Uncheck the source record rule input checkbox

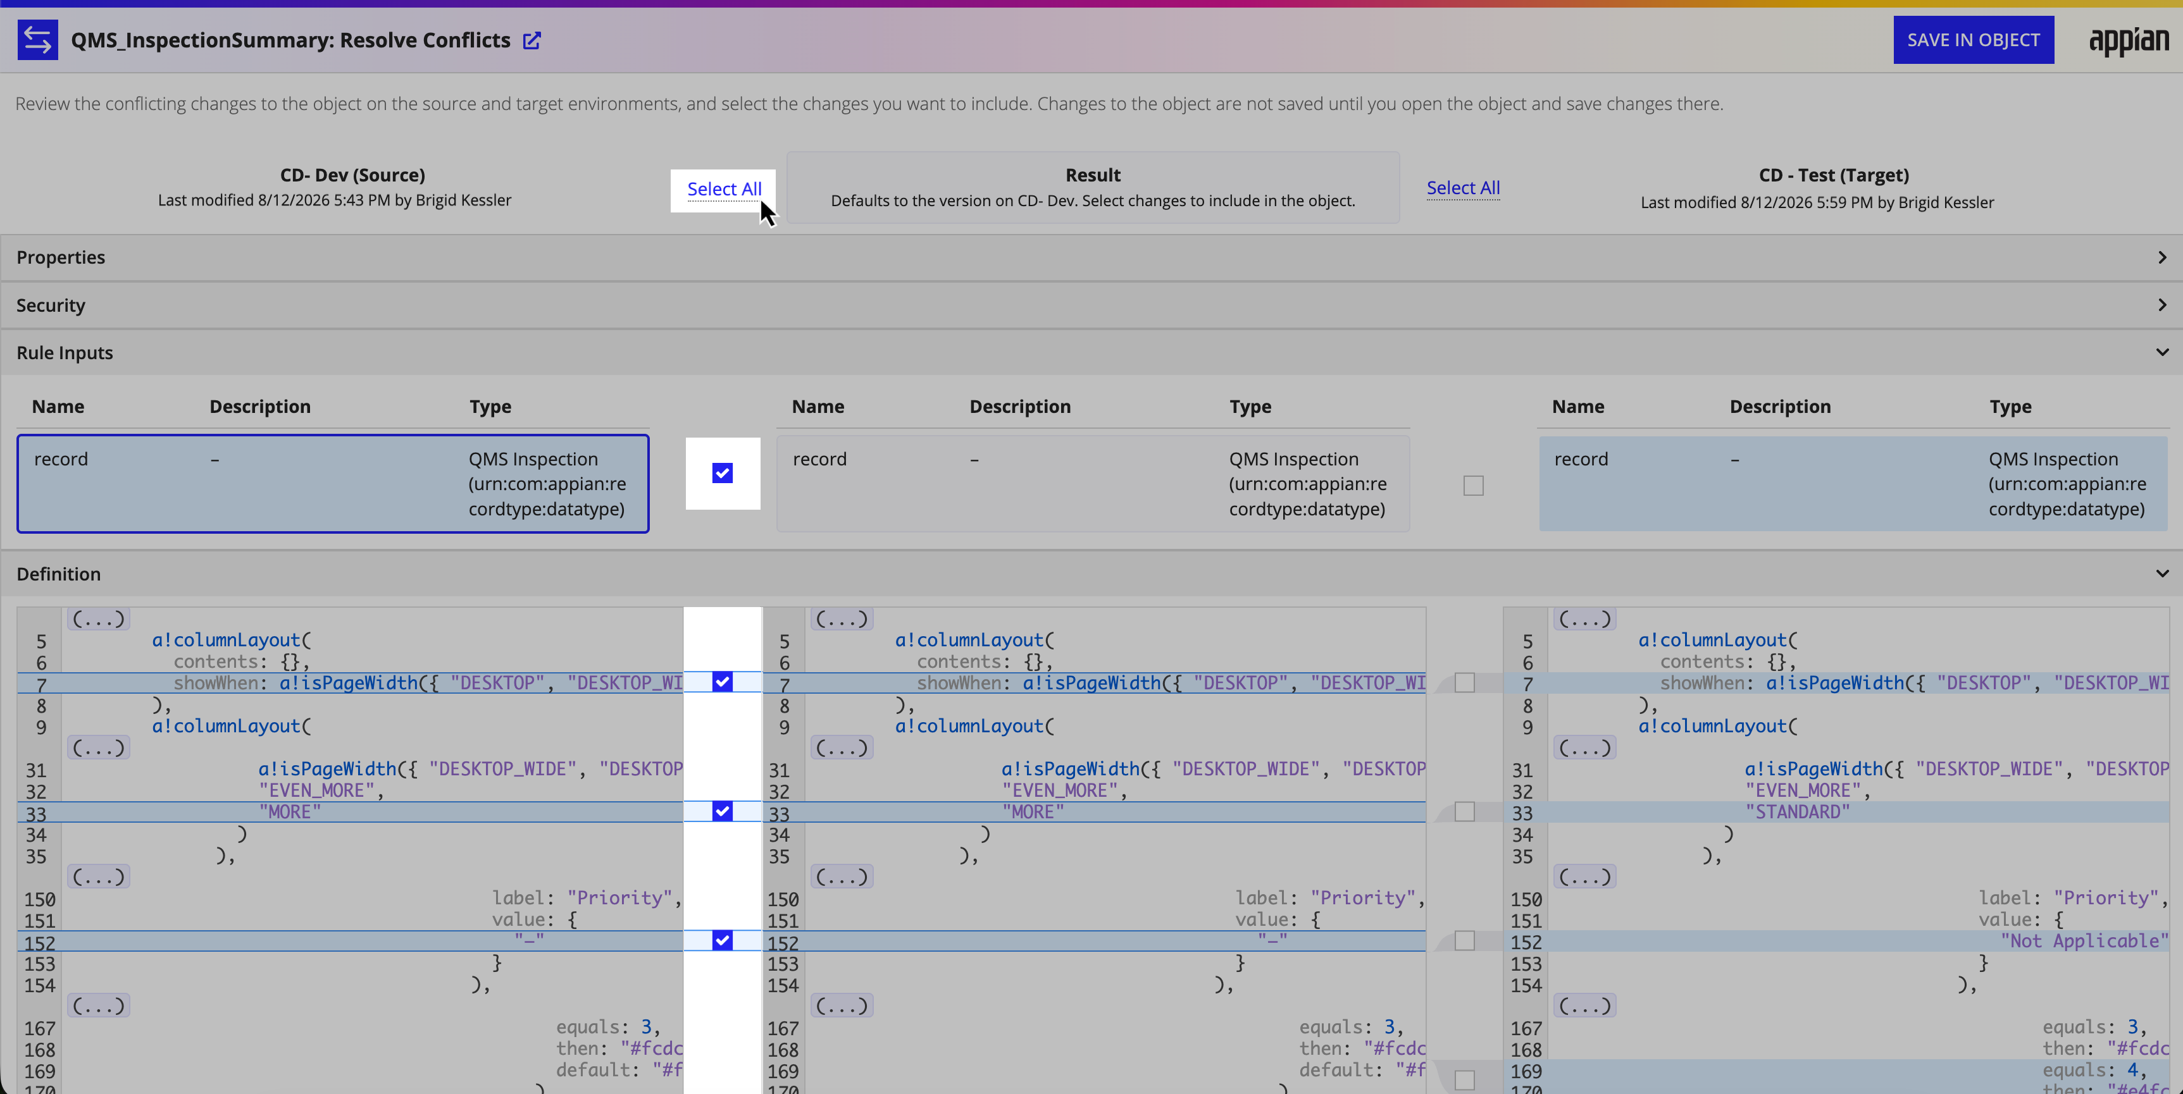tap(722, 474)
